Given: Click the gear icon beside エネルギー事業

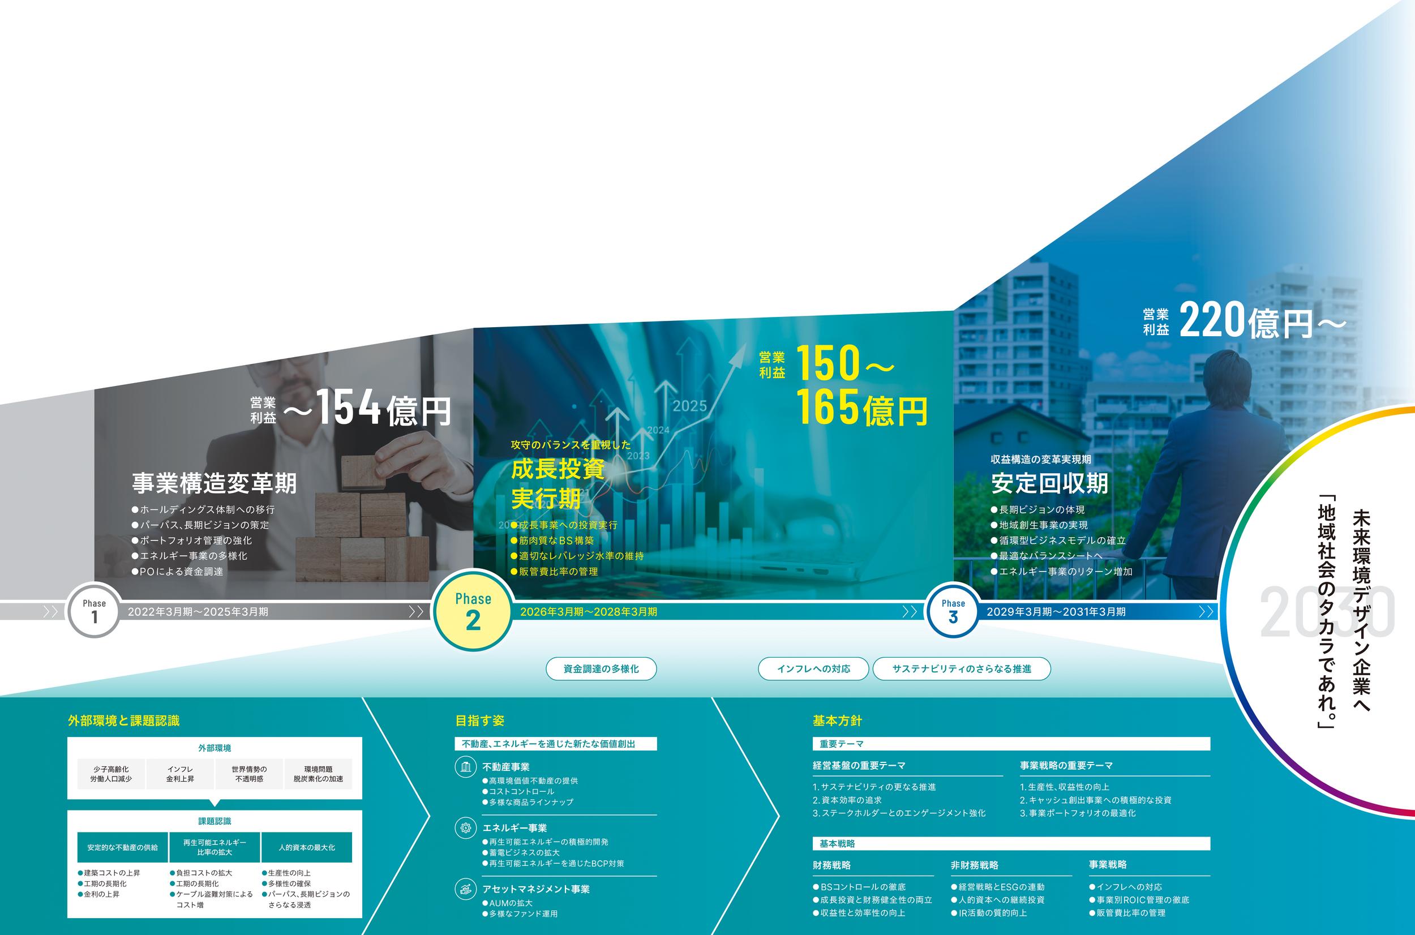Looking at the screenshot, I should coord(466,827).
